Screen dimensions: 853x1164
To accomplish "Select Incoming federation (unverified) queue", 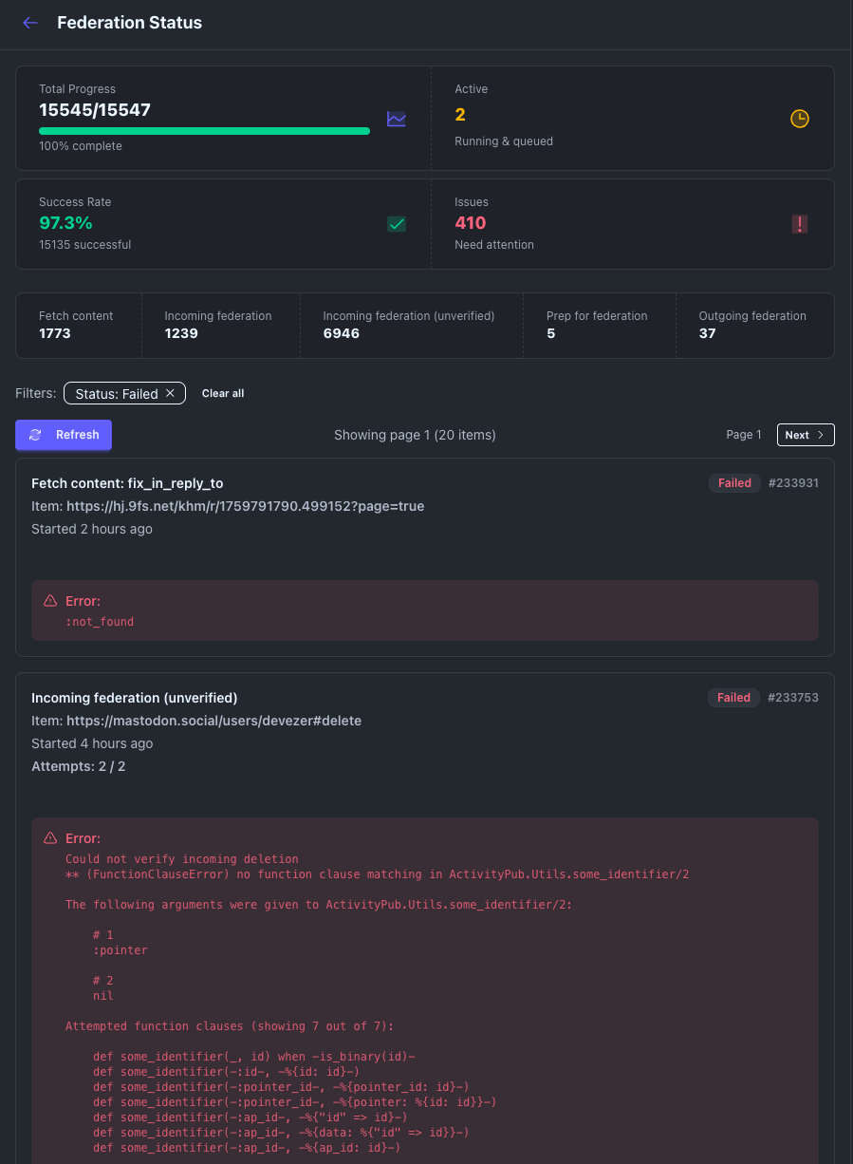I will (409, 325).
